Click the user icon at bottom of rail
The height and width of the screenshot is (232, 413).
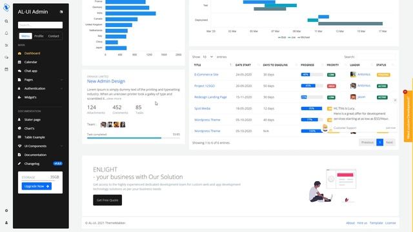pyautogui.click(x=6, y=223)
